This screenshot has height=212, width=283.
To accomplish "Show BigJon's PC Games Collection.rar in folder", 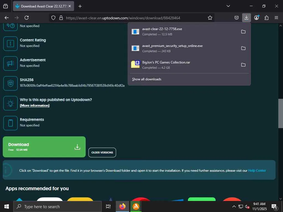I will click(243, 65).
